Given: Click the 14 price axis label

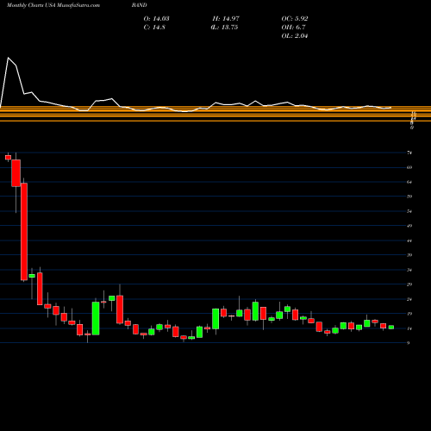Looking at the screenshot, I should coord(409,328).
